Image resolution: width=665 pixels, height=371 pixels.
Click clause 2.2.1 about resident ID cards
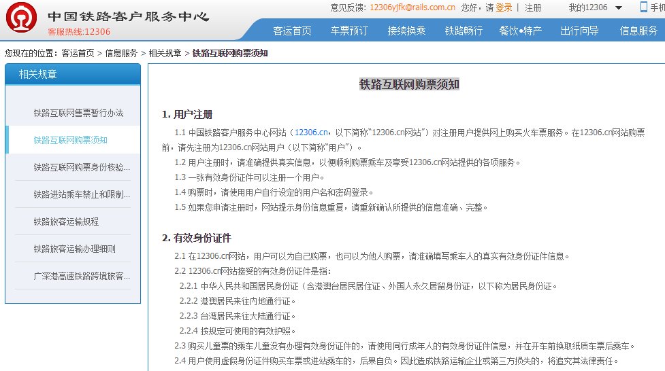pyautogui.click(x=368, y=286)
